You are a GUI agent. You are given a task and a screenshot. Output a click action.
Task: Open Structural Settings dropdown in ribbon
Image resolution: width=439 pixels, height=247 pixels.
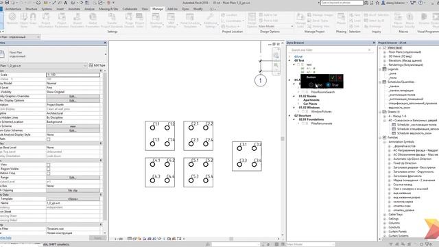156,20
